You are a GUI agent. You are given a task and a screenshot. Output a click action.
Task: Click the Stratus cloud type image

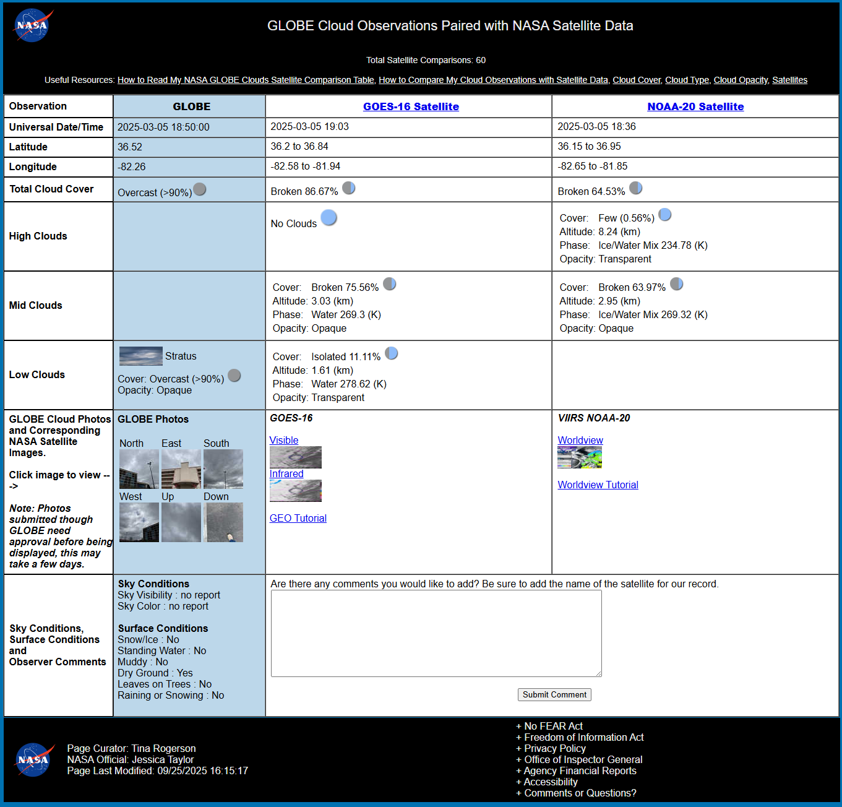tap(140, 356)
